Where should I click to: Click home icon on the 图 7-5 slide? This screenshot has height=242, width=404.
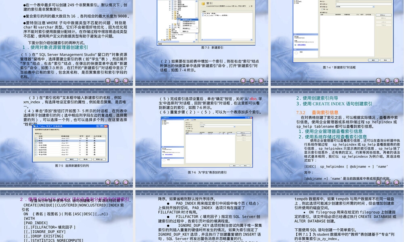click(126, 182)
